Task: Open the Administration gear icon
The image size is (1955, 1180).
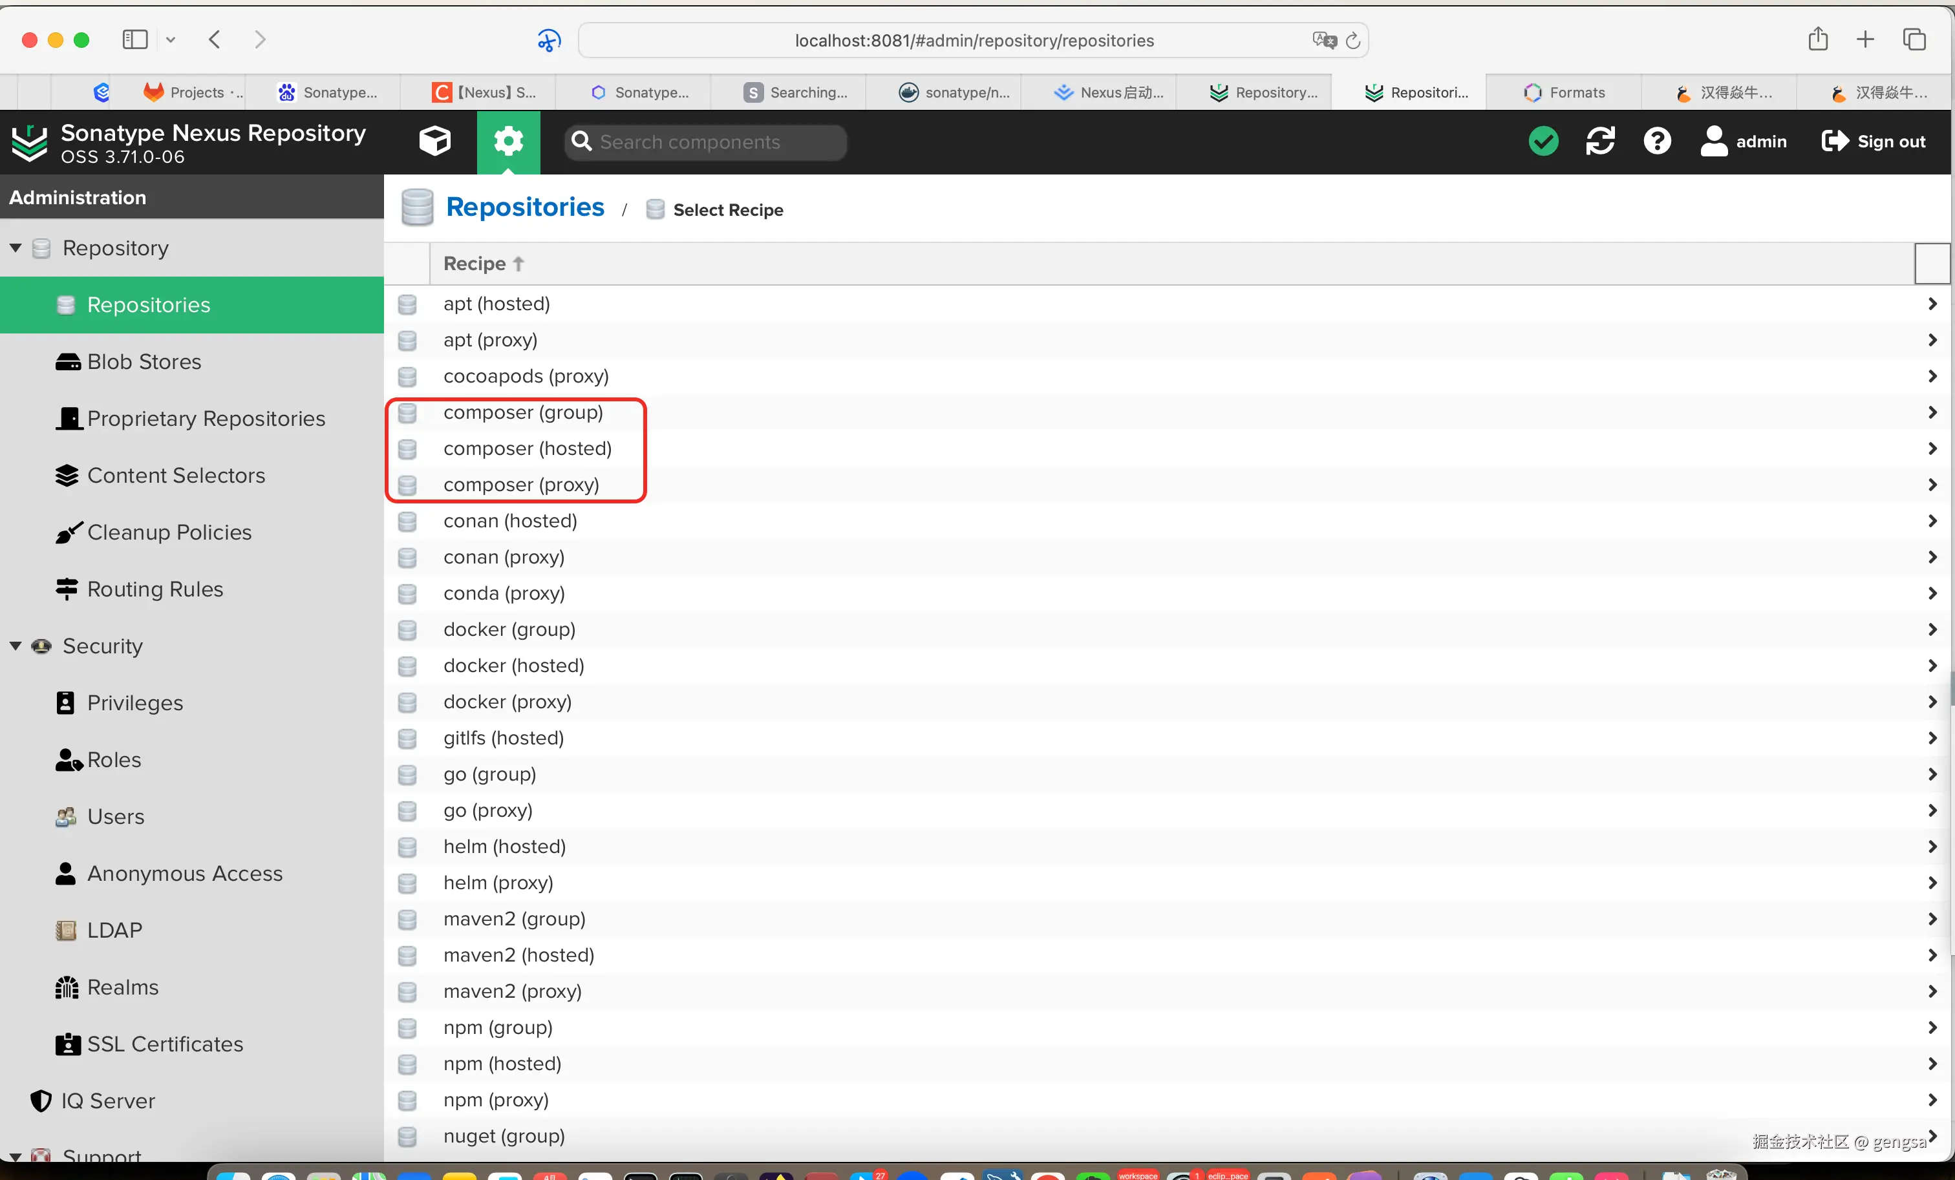Action: click(509, 141)
